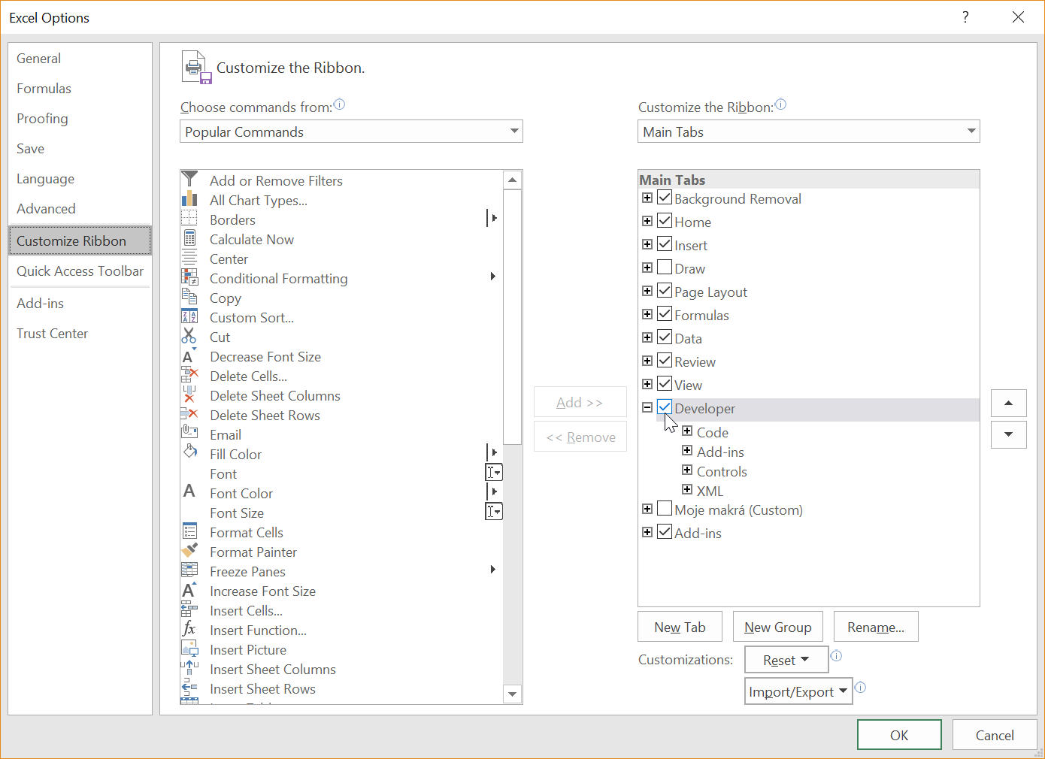The height and width of the screenshot is (759, 1045).
Task: Click the New Tab button
Action: click(680, 627)
